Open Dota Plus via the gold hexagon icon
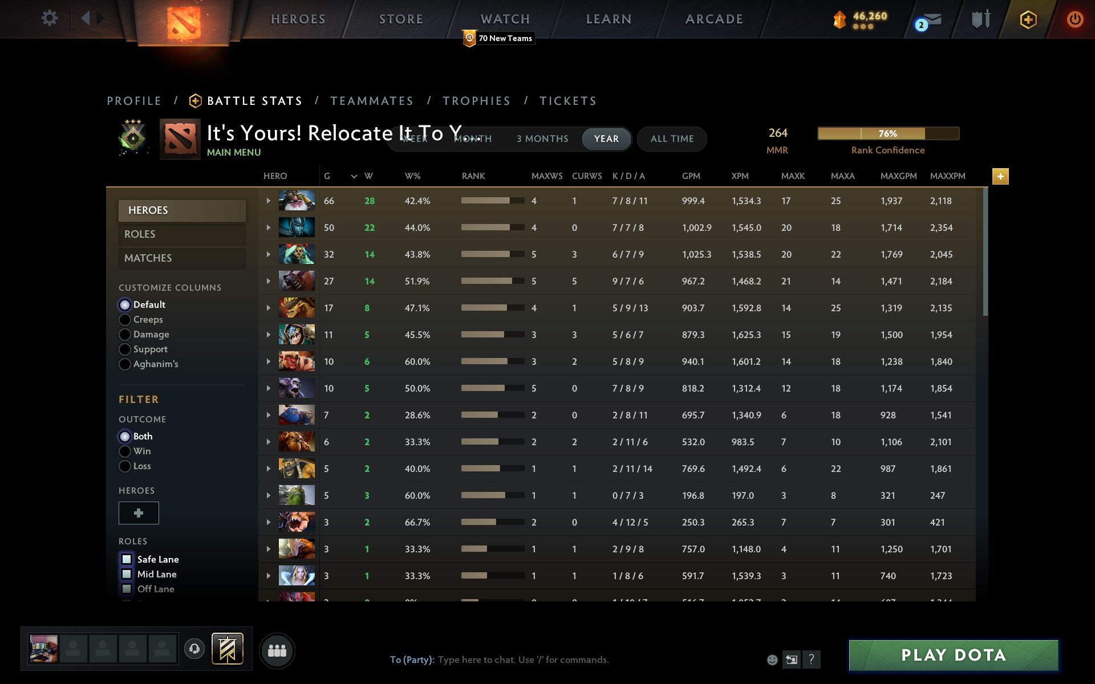The height and width of the screenshot is (684, 1095). 1027,19
